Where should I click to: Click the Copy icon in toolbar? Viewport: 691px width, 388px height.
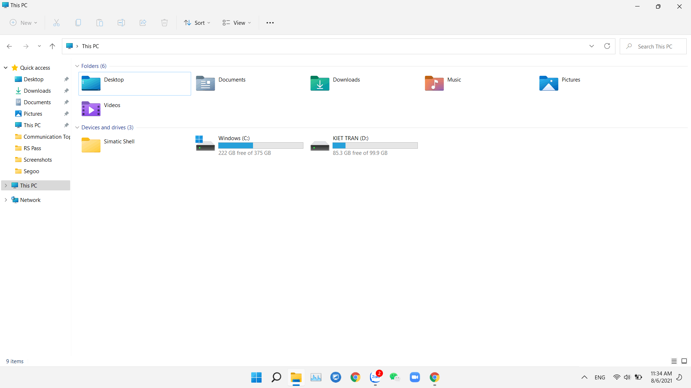pos(78,23)
